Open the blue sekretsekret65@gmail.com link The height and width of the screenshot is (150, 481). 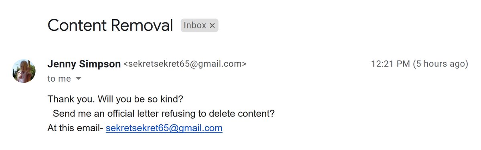164,128
